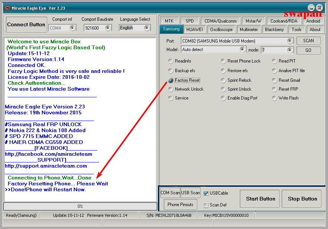Click the COM Scan button
328x229 pixels.
point(170,193)
